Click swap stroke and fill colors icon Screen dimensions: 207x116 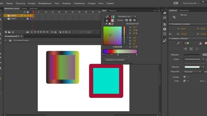[x=113, y=24]
